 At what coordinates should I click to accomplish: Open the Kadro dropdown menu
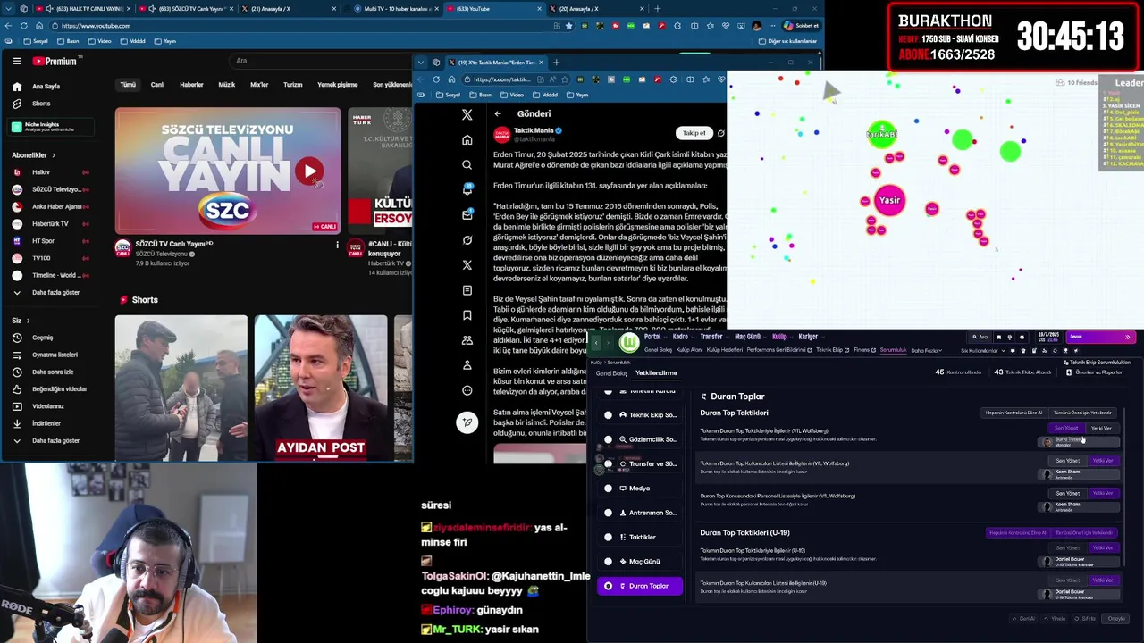pyautogui.click(x=683, y=337)
